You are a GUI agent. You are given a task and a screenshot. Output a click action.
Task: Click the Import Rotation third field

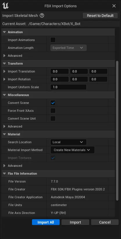[98, 79]
